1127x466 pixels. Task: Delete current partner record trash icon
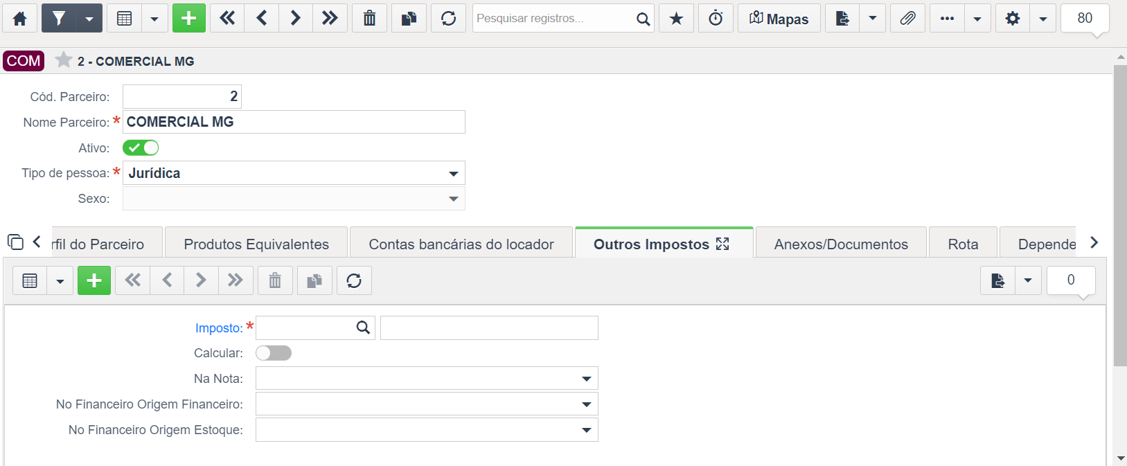click(370, 18)
